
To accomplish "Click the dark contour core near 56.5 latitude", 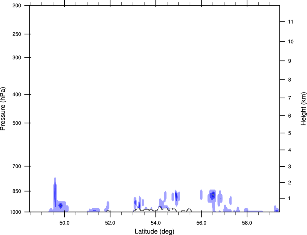I will click(x=213, y=195).
